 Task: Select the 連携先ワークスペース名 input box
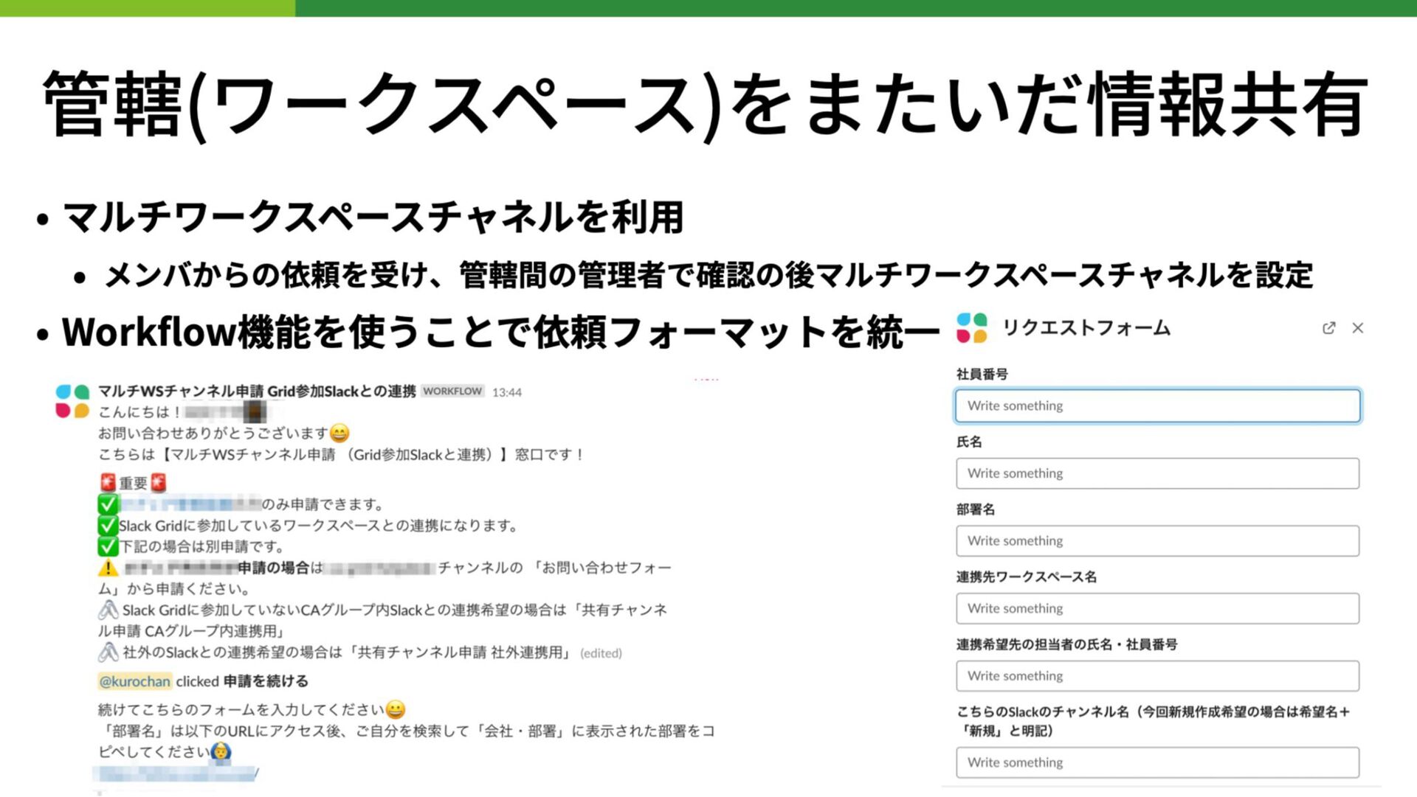[x=1157, y=608]
